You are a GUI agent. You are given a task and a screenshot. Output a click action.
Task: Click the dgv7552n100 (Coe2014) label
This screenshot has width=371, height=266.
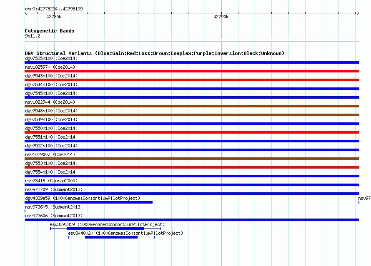[x=51, y=146]
